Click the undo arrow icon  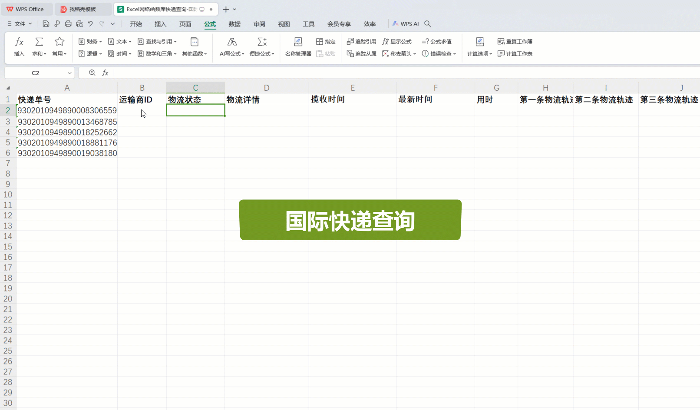point(90,24)
